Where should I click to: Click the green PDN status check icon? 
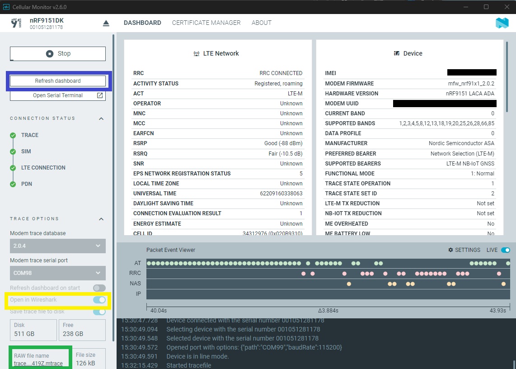(13, 184)
